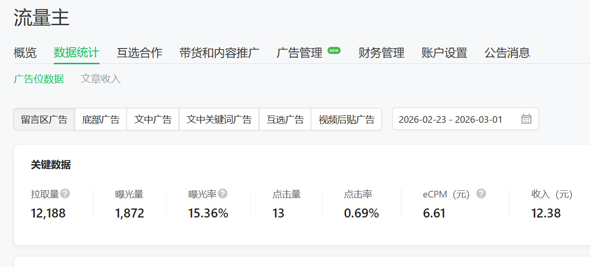The width and height of the screenshot is (590, 267).
Task: Choose the 互选广告 ad type
Action: 285,119
